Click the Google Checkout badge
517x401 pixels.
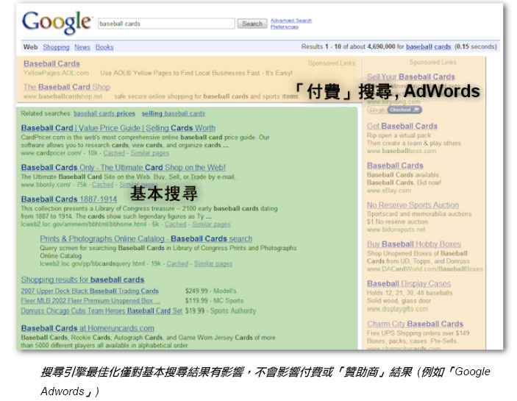click(x=395, y=110)
